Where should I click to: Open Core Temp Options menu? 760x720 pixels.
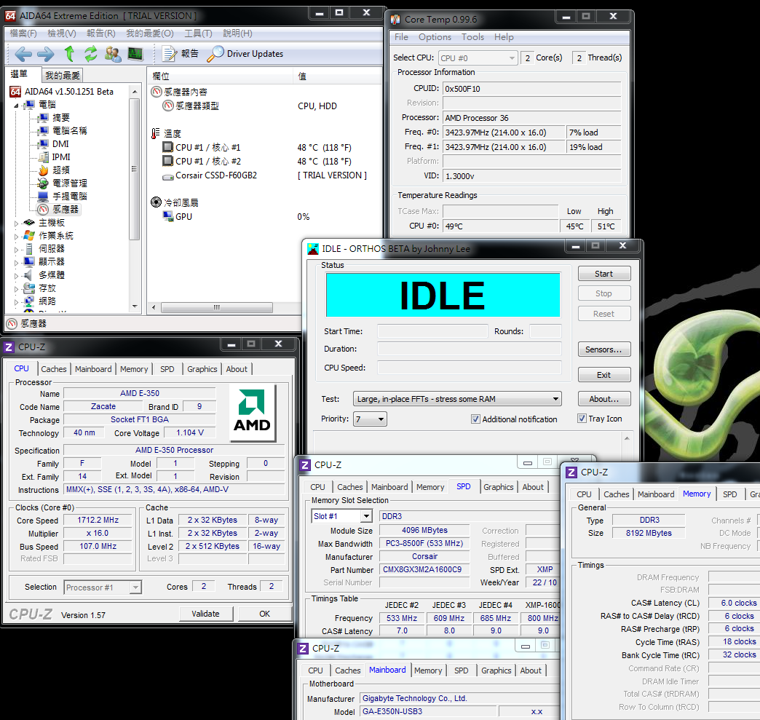[435, 37]
